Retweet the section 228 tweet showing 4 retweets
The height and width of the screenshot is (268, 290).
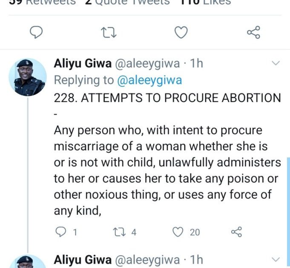117,232
